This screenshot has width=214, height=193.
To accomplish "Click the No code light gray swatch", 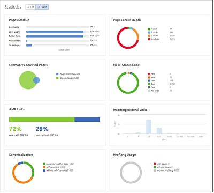I will coord(149,91).
